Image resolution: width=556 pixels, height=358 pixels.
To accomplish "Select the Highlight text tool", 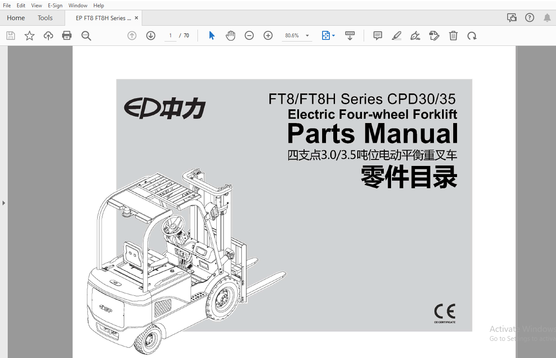I will (x=397, y=36).
